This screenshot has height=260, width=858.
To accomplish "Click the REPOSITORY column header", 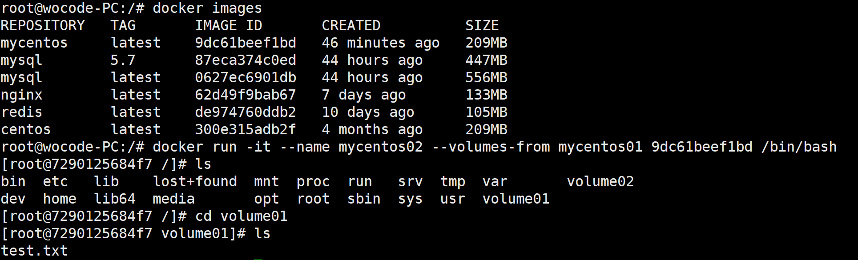I will (43, 26).
